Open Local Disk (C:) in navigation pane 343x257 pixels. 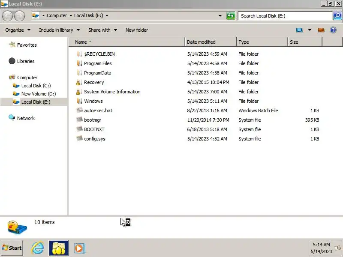[x=36, y=86]
